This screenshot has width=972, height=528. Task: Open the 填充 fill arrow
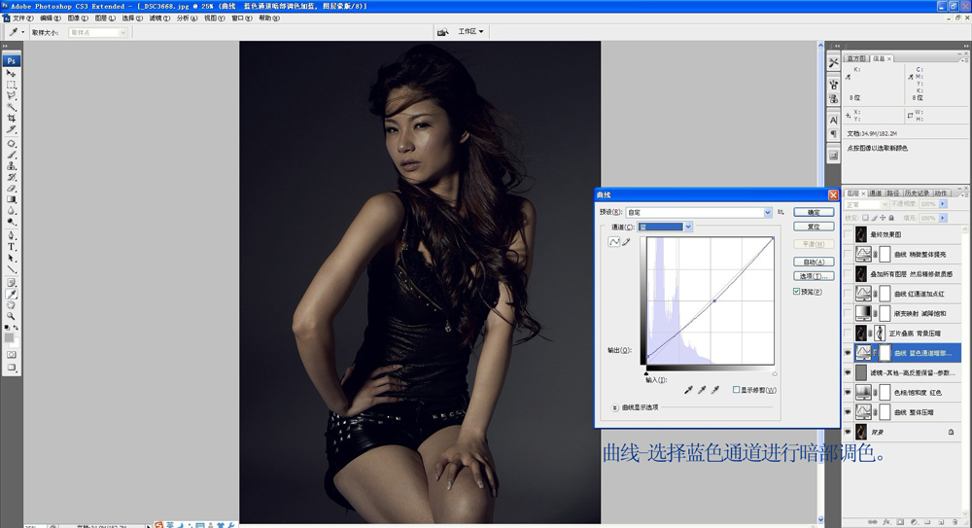[x=943, y=218]
